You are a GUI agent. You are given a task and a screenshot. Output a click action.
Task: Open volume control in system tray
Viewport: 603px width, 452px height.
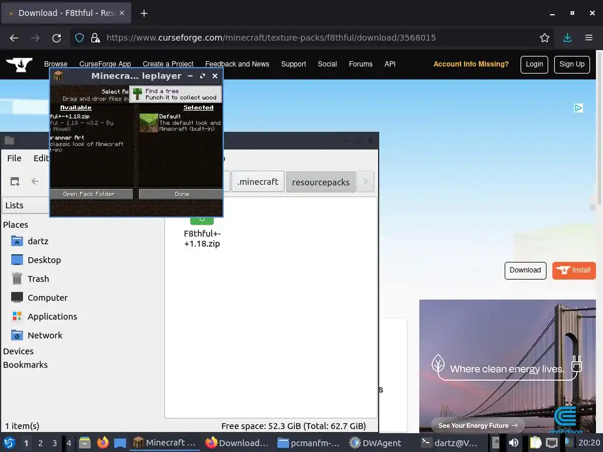[x=513, y=443]
